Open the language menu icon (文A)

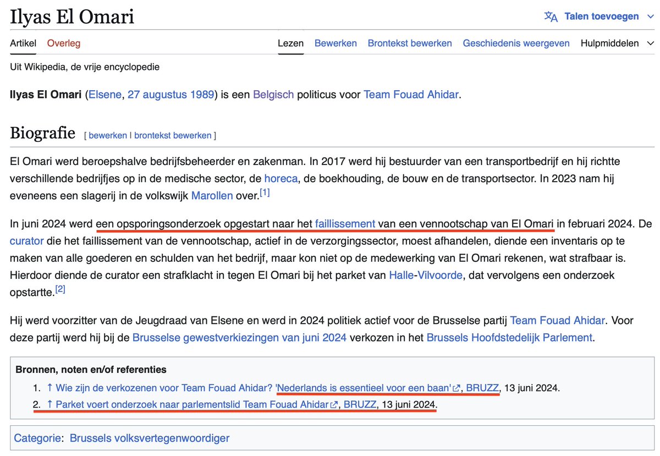tap(551, 17)
